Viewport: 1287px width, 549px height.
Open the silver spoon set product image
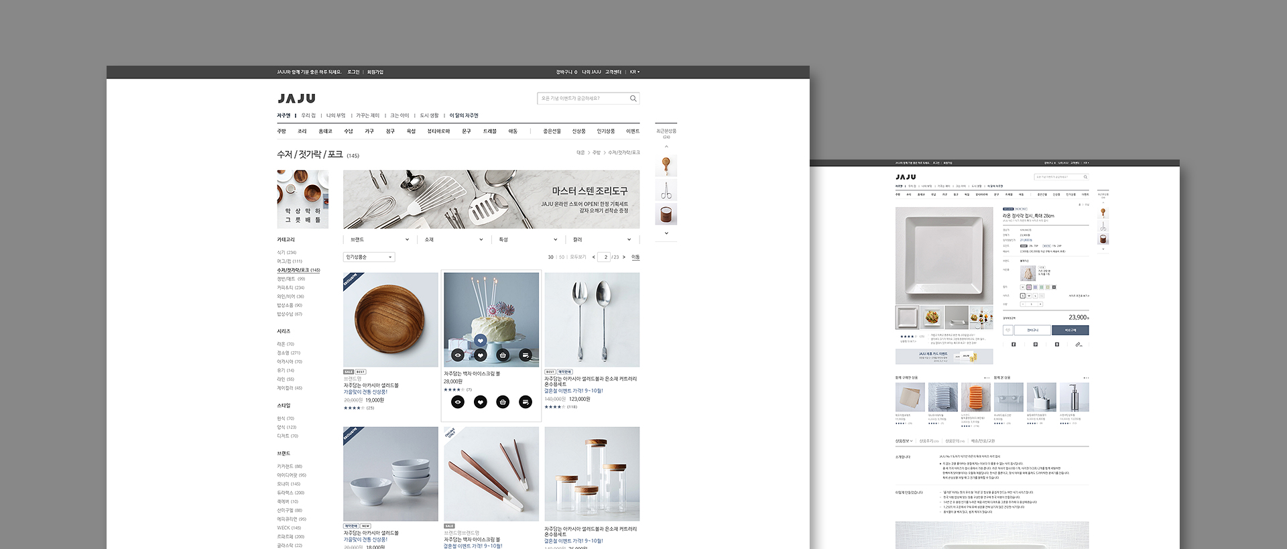tap(592, 320)
